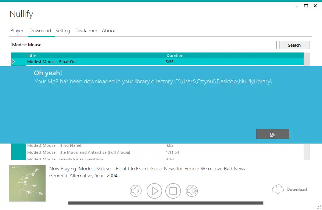Click the Download label at bottom right
This screenshot has width=322, height=210.
(x=297, y=189)
